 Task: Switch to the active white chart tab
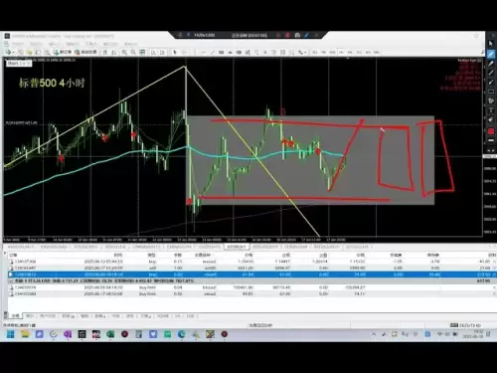click(x=237, y=247)
